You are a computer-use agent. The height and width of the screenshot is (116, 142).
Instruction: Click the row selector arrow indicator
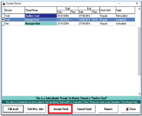point(3,19)
